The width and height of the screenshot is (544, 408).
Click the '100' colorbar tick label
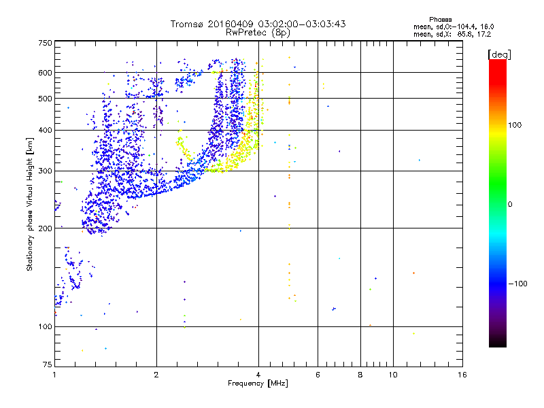[515, 125]
